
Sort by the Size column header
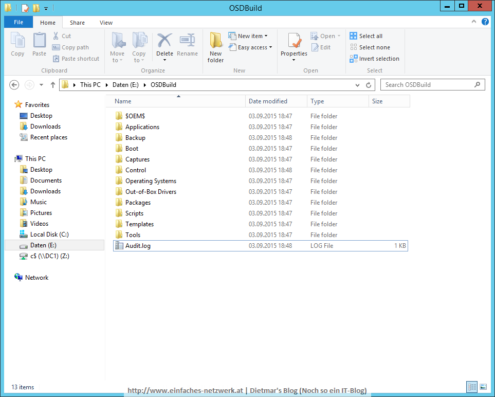tap(389, 101)
